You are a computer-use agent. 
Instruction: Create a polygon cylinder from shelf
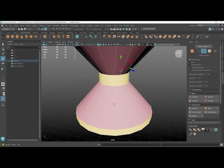(17, 36)
